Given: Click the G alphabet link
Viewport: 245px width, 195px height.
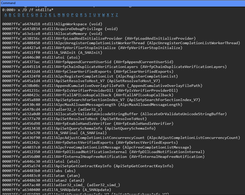Looking at the screenshot, I should 32,15.
